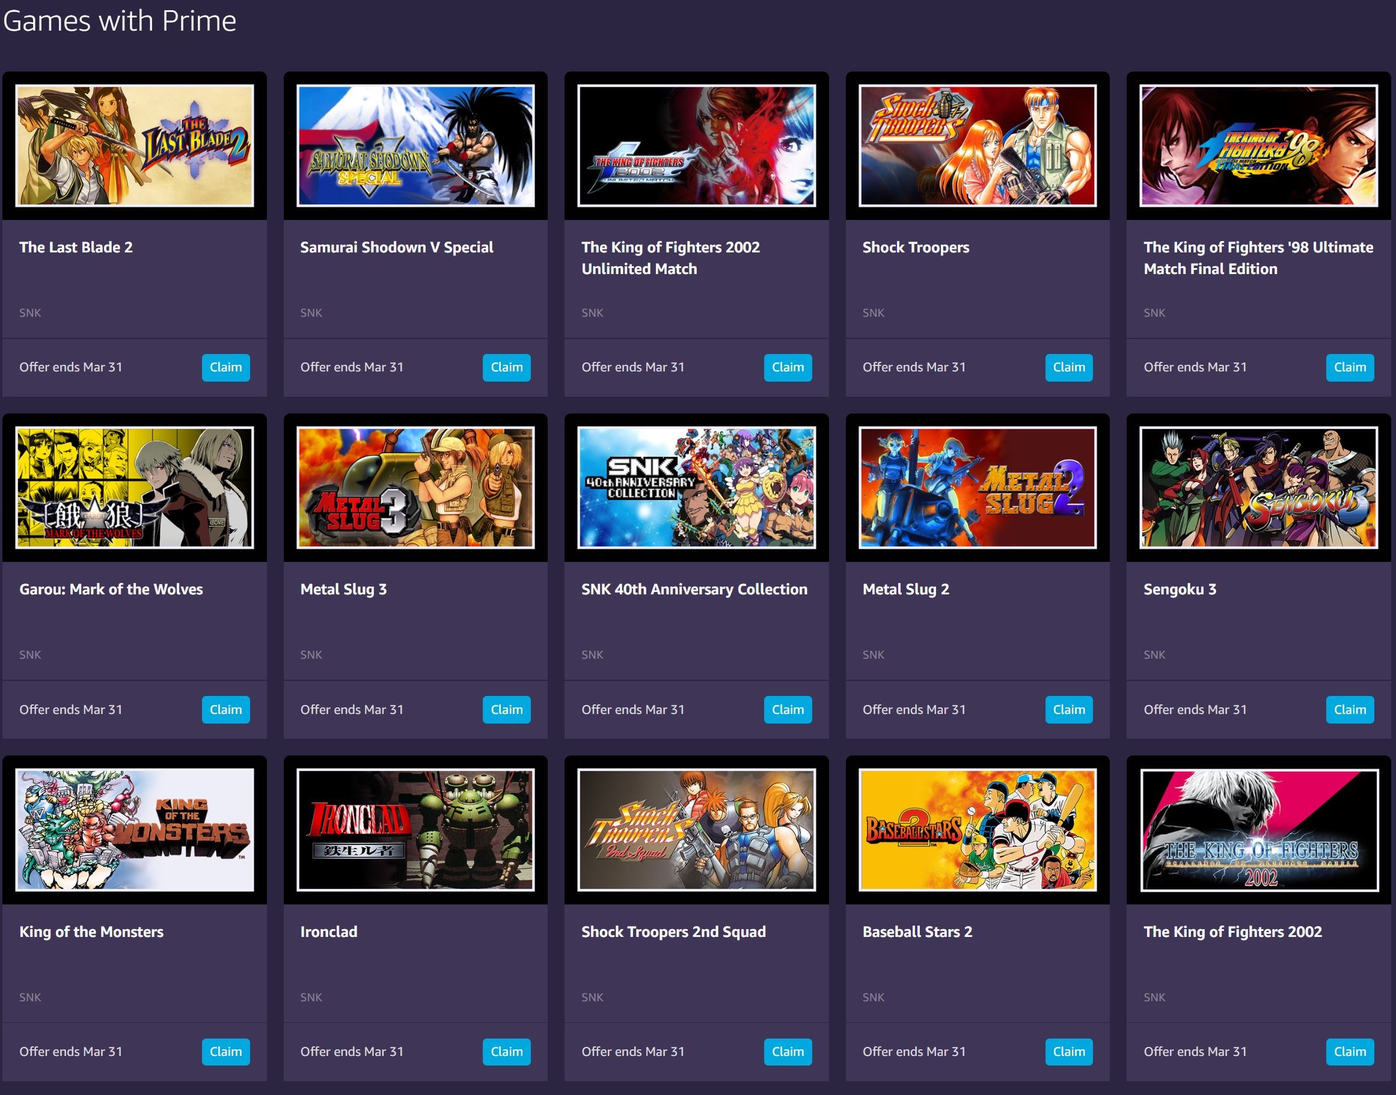Select SNK 40th Anniversary Collection title
This screenshot has height=1095, width=1396.
tap(694, 589)
